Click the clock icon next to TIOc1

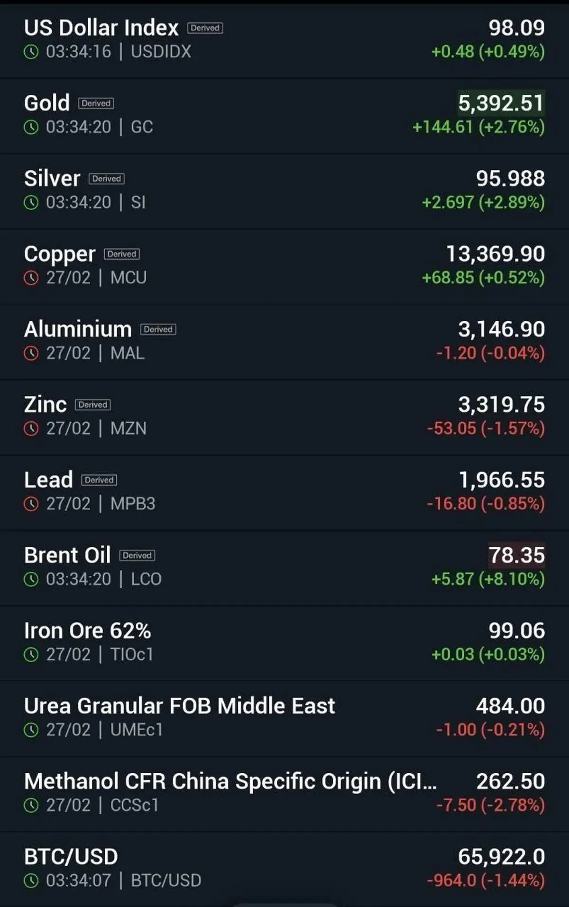tap(31, 655)
